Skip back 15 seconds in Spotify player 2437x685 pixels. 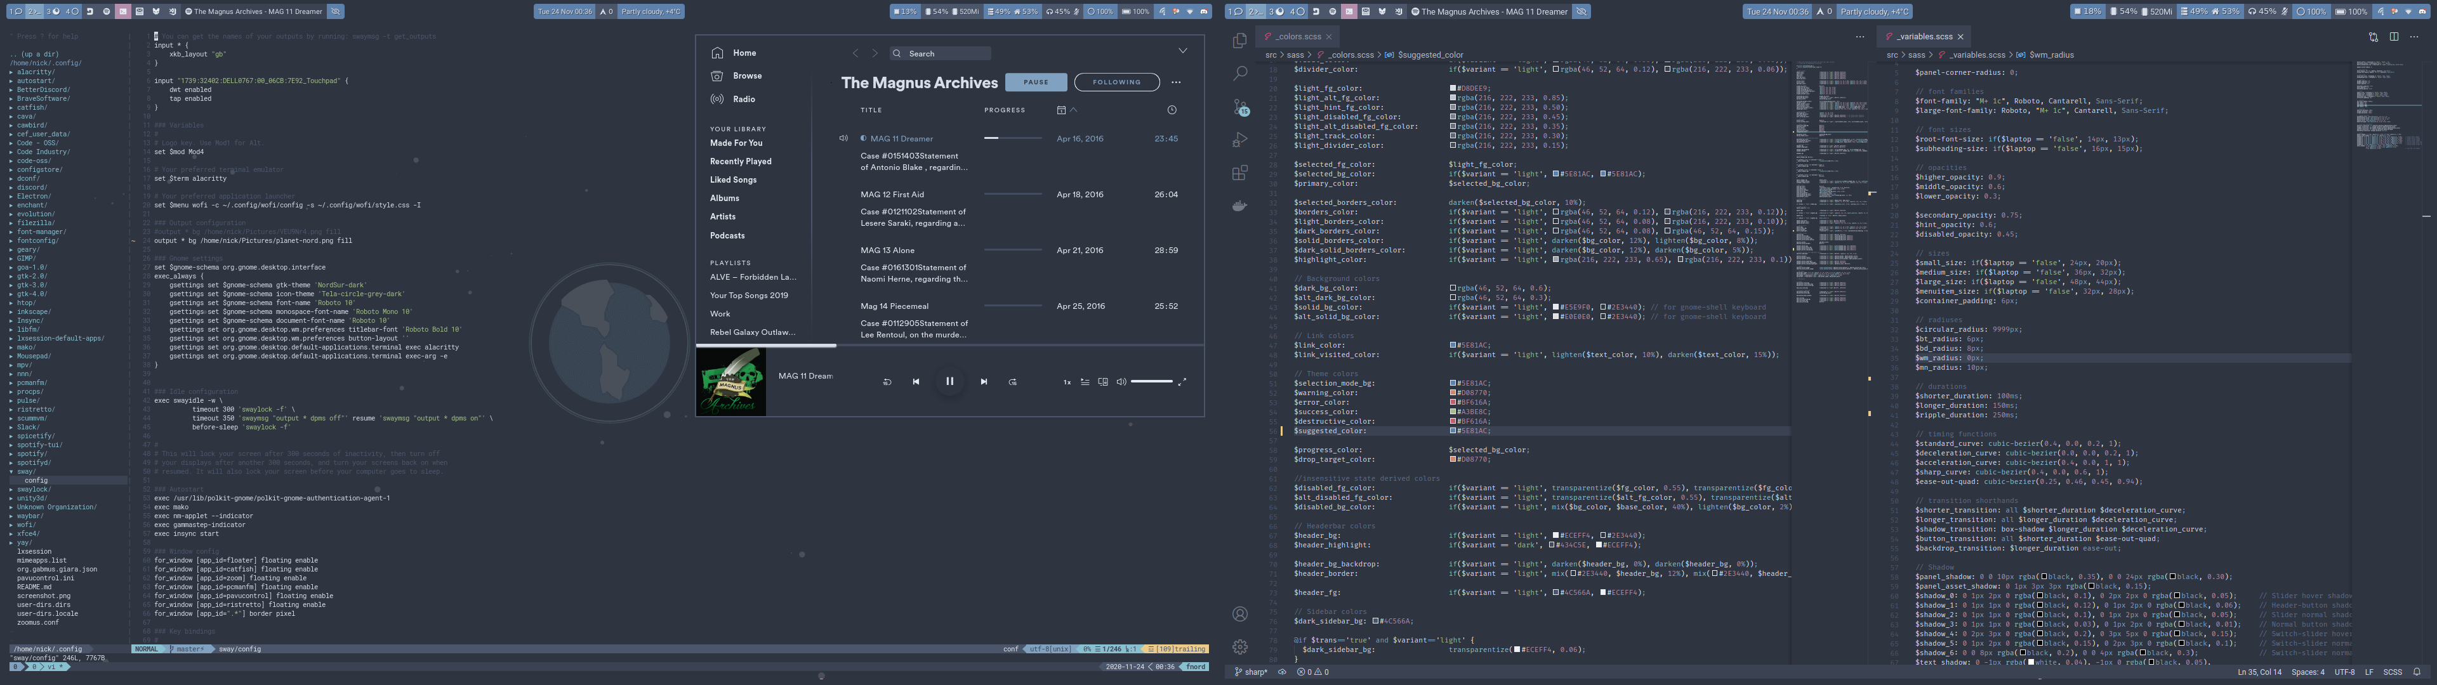click(x=887, y=382)
